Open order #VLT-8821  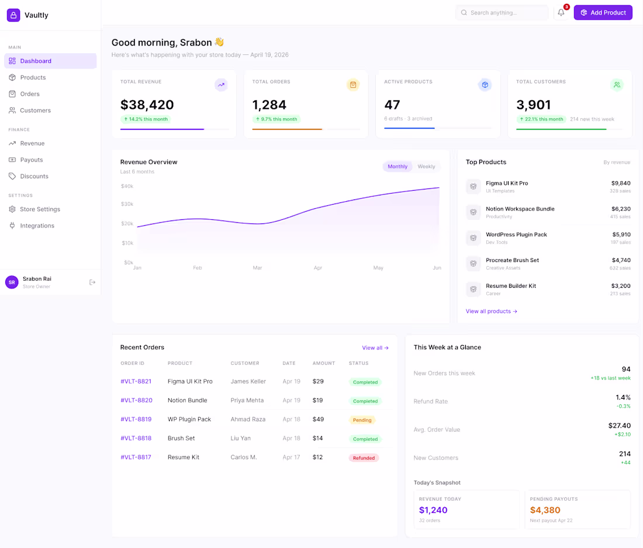[x=136, y=381]
